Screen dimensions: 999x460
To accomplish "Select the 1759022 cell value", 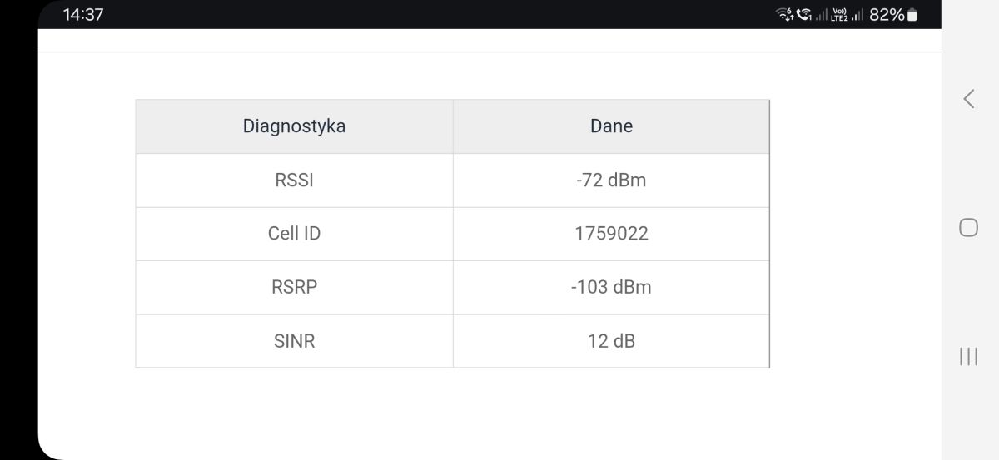I will pyautogui.click(x=611, y=234).
